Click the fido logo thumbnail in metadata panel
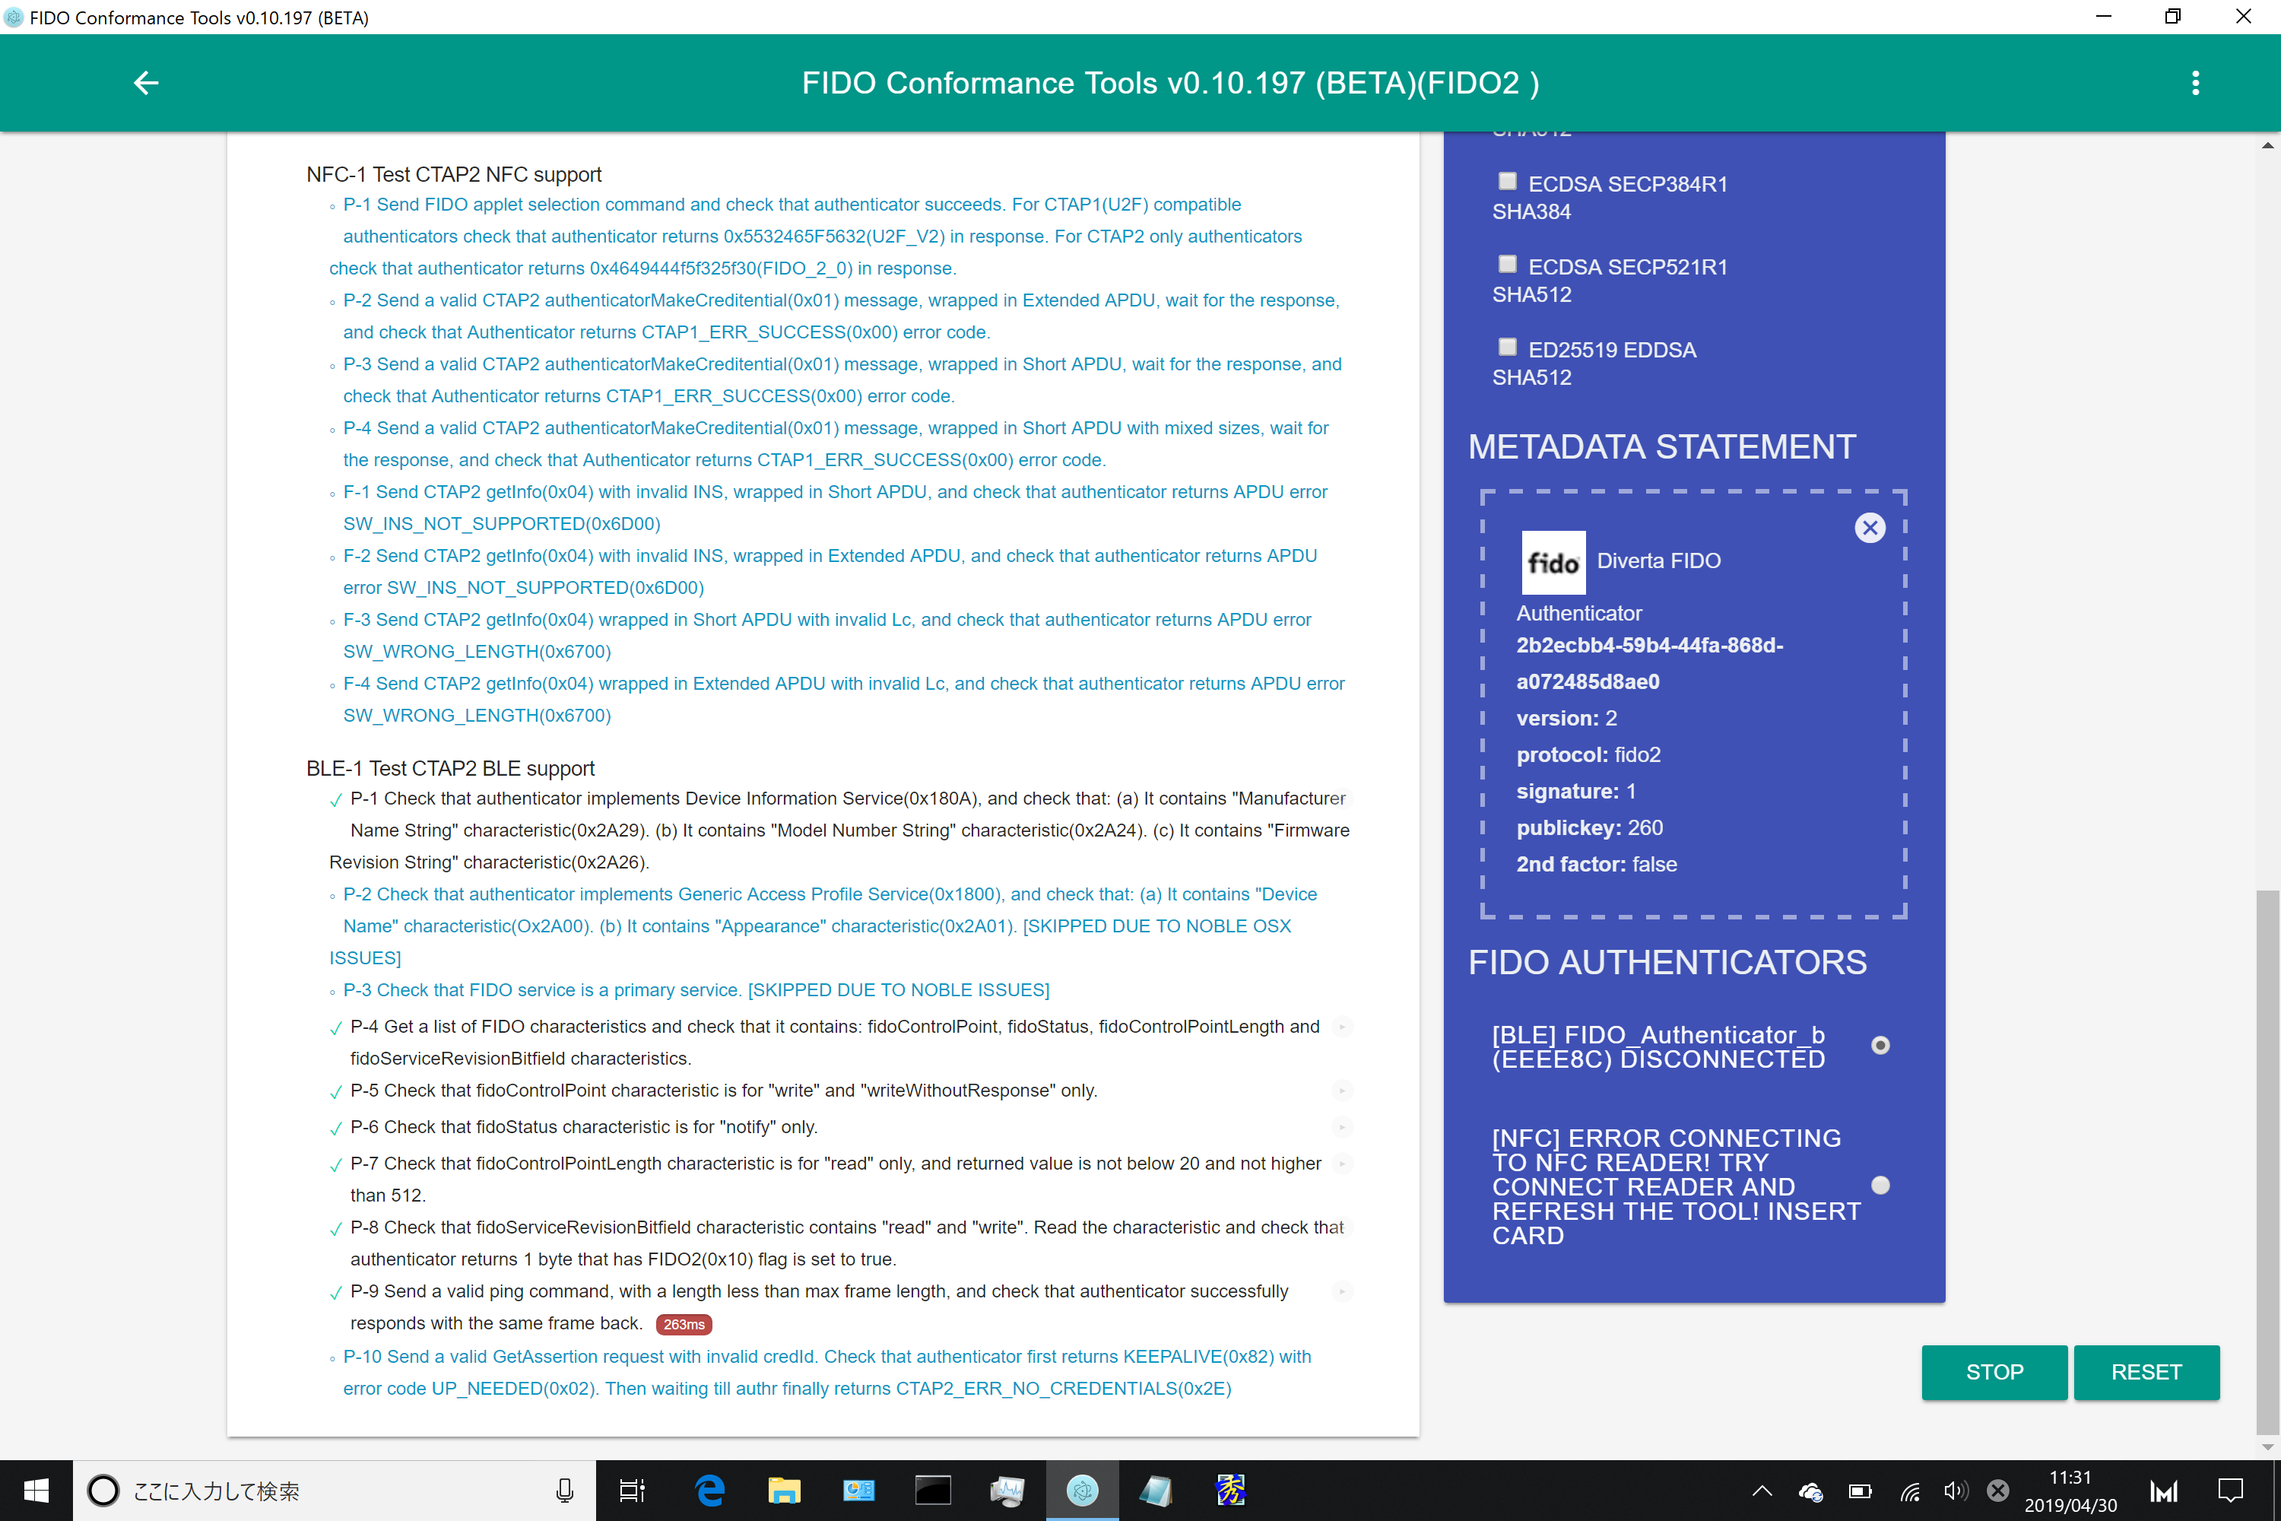Image resolution: width=2281 pixels, height=1521 pixels. [1553, 563]
